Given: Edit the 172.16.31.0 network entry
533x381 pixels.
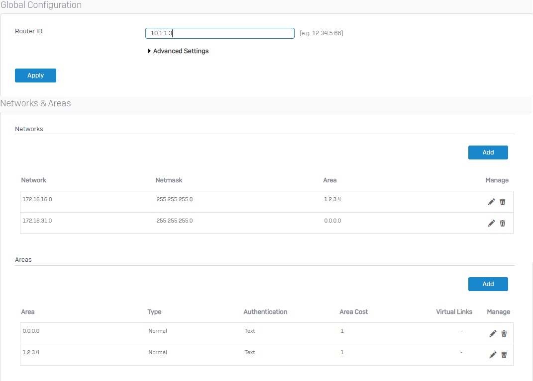Looking at the screenshot, I should tap(491, 223).
